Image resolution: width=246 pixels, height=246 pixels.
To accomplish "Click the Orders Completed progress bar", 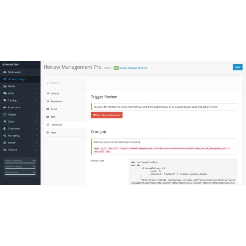I will click(x=20, y=163).
